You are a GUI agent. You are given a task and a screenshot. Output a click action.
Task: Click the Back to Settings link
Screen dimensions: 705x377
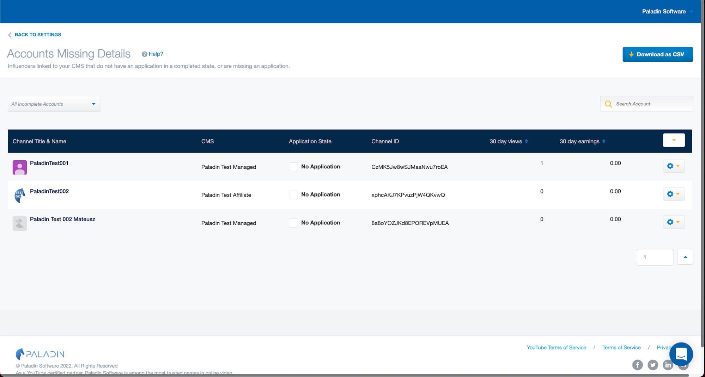[35, 35]
